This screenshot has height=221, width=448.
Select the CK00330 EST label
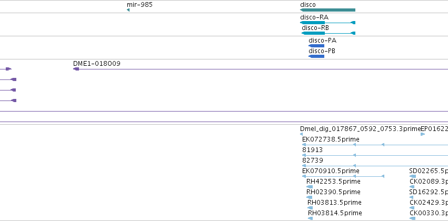pyautogui.click(x=429, y=213)
